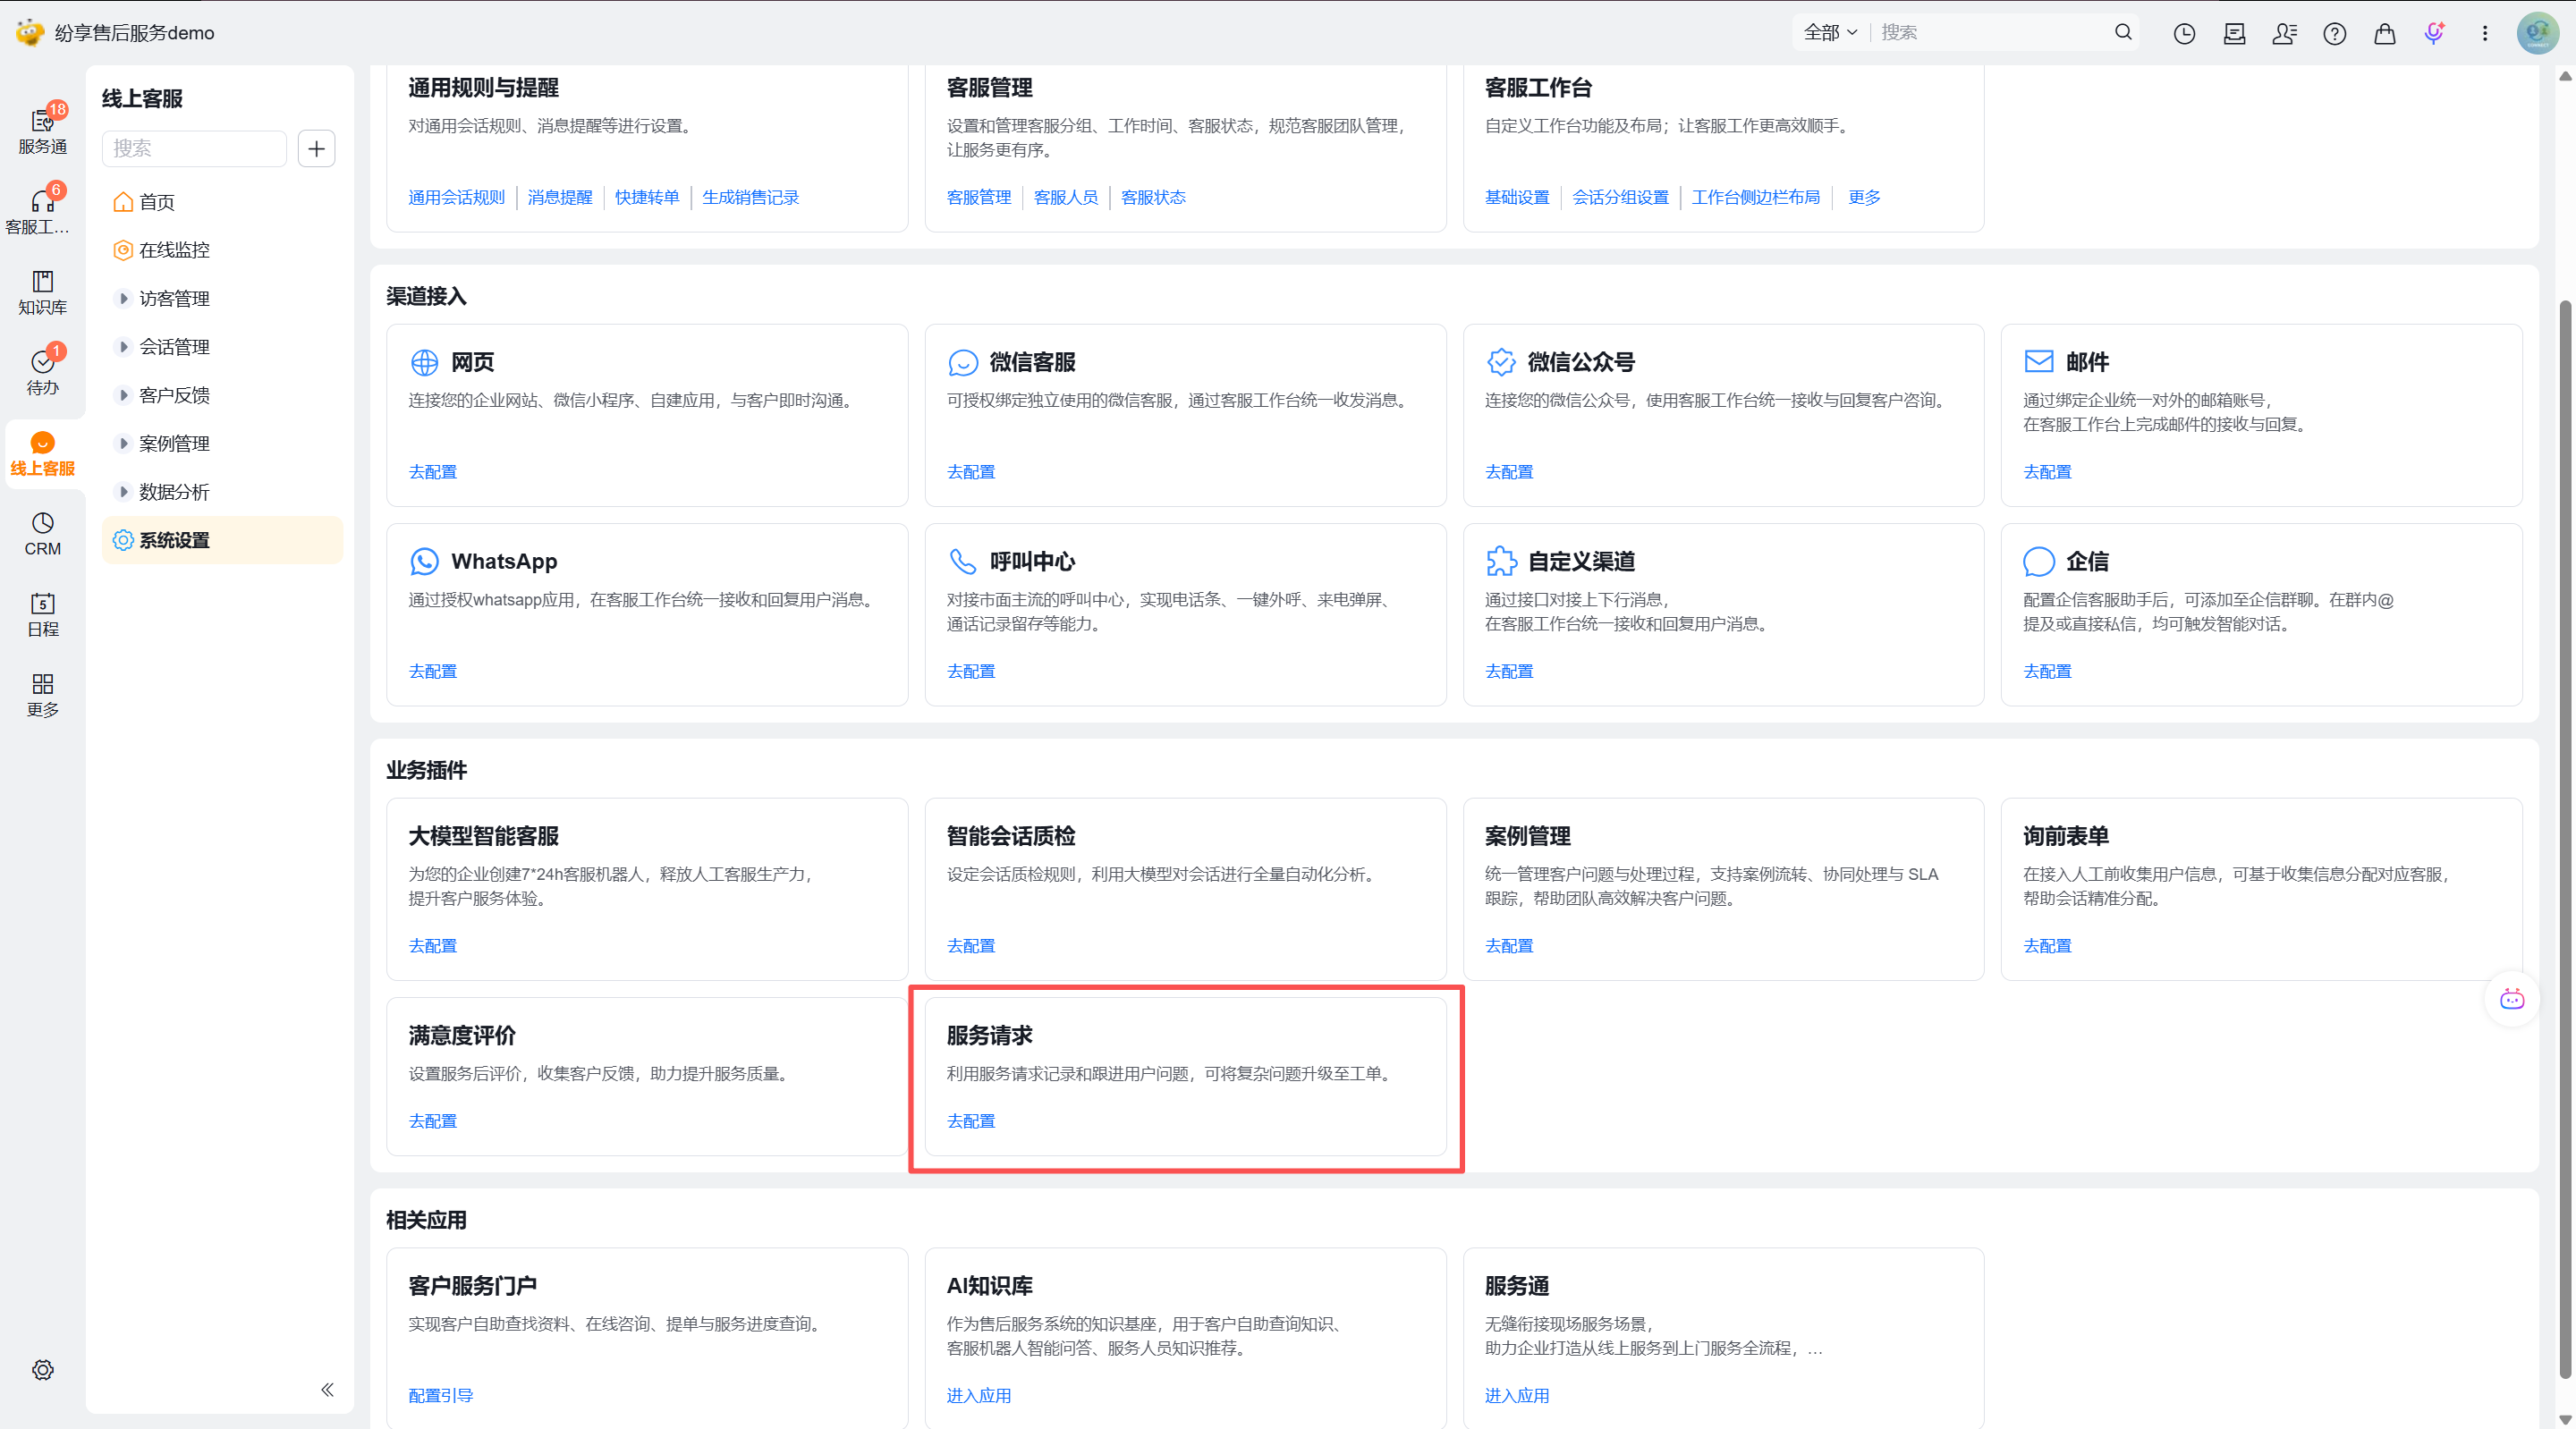Viewport: 2576px width, 1429px height.
Task: Open 消息提醒 link
Action: (x=560, y=197)
